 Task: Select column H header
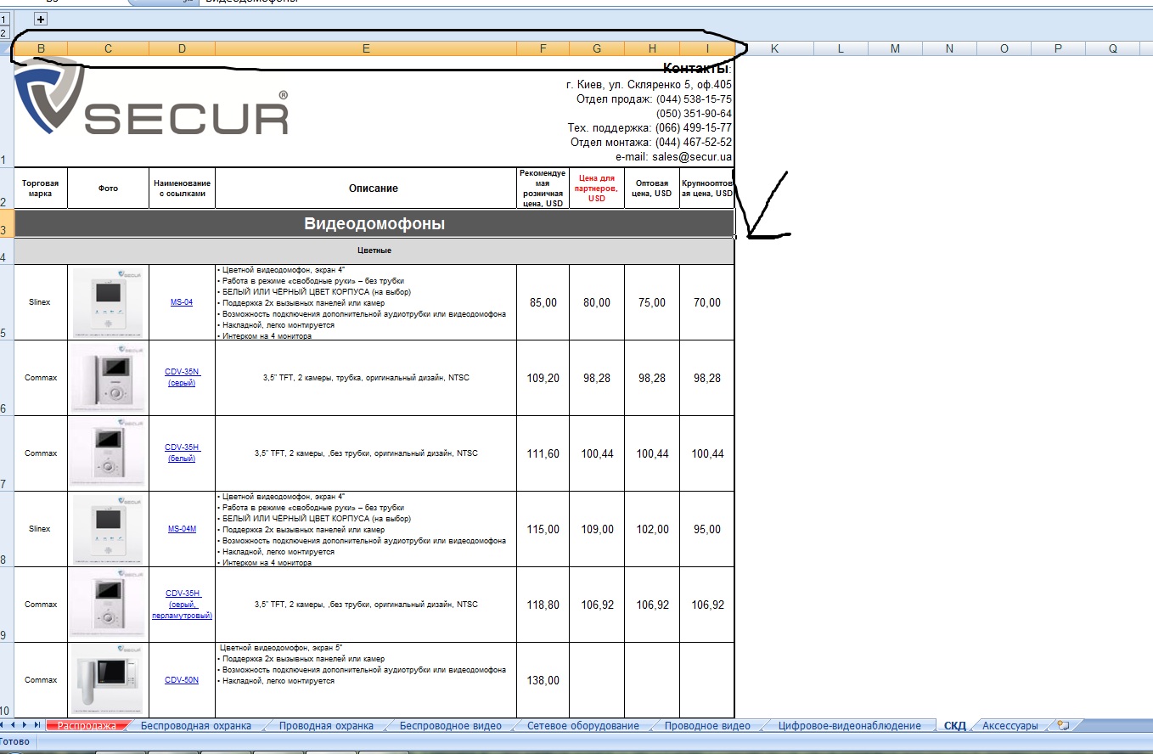click(x=652, y=49)
